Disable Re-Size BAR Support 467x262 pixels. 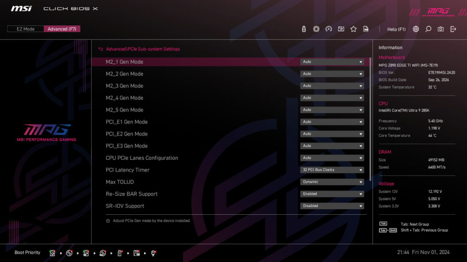332,193
